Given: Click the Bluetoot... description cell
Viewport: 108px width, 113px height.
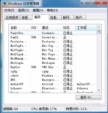Looking at the screenshot, I should [50, 88].
